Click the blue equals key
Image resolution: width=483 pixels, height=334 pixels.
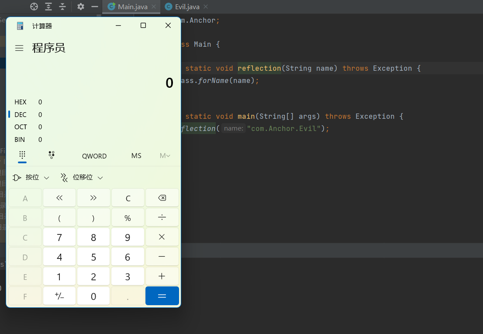162,296
